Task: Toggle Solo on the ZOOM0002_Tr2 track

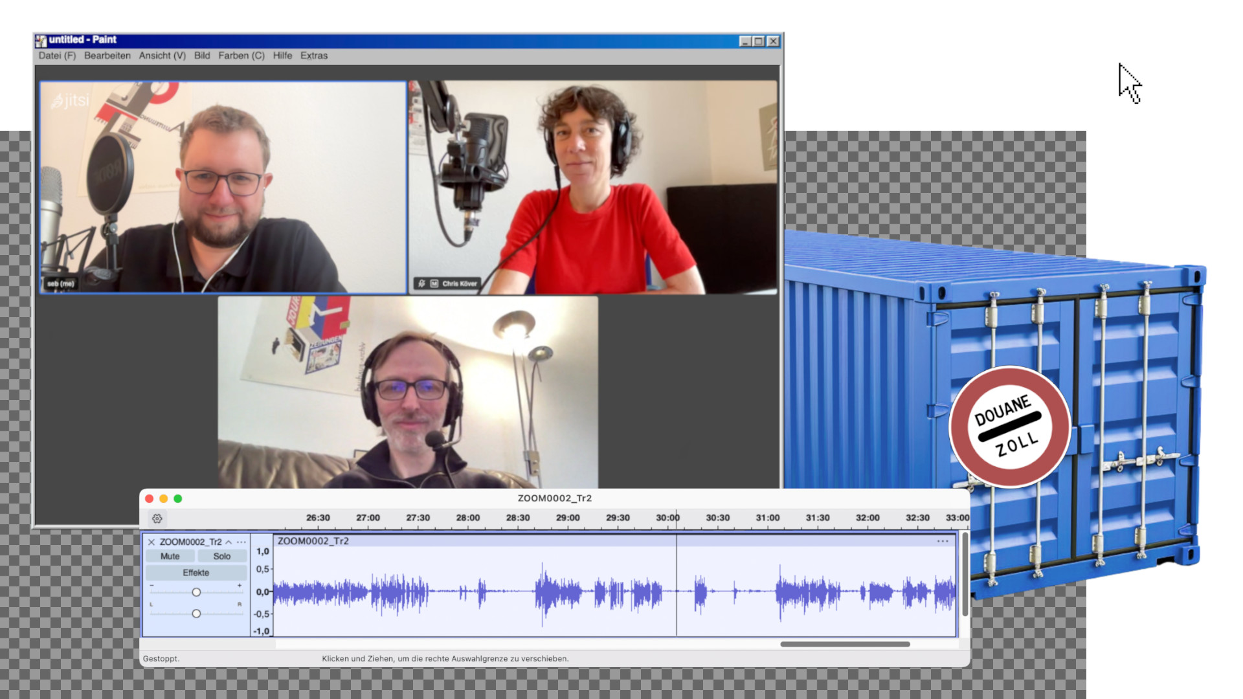Action: 222,557
